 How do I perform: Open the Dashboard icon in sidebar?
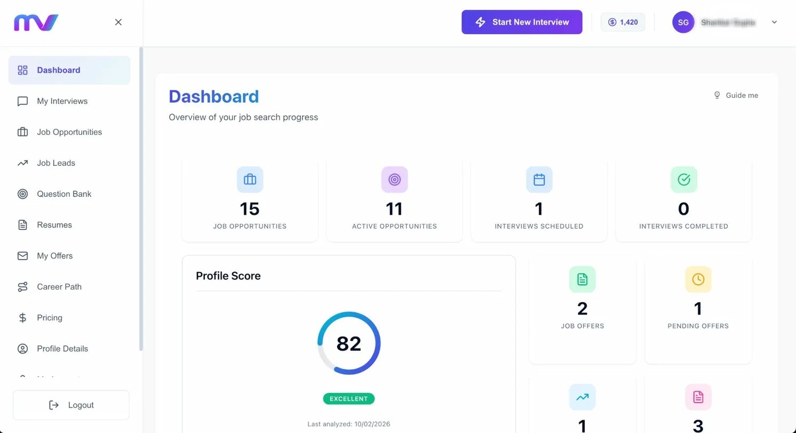[22, 70]
